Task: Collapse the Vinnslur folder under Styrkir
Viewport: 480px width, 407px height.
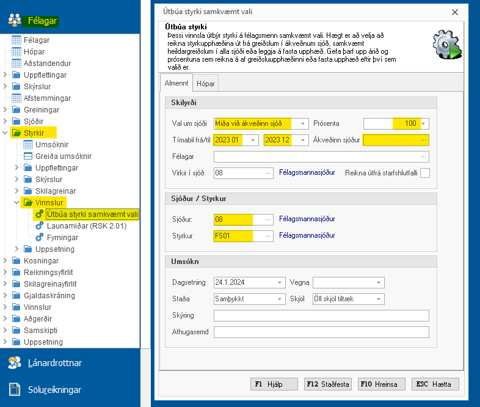Action: coord(16,202)
